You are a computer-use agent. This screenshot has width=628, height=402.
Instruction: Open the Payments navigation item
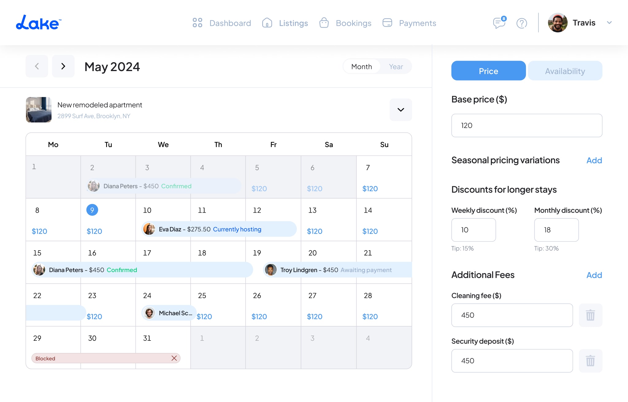point(409,23)
